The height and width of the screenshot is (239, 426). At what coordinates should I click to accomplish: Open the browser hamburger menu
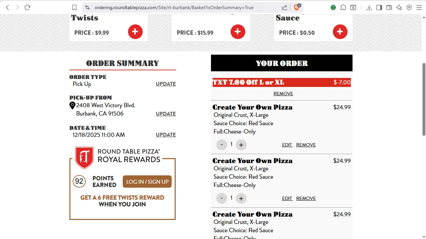click(x=419, y=8)
